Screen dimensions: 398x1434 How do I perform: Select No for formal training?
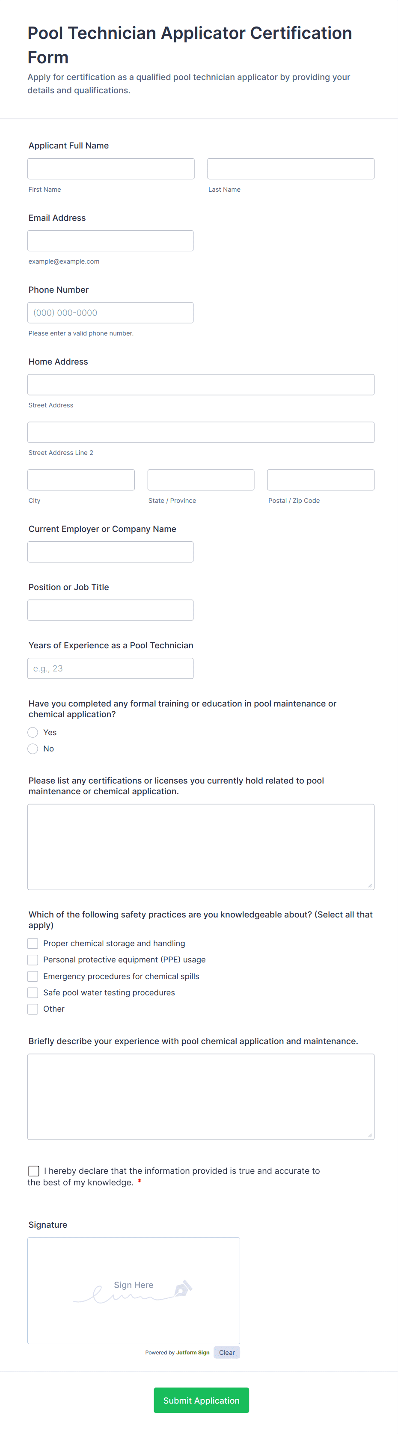point(33,749)
